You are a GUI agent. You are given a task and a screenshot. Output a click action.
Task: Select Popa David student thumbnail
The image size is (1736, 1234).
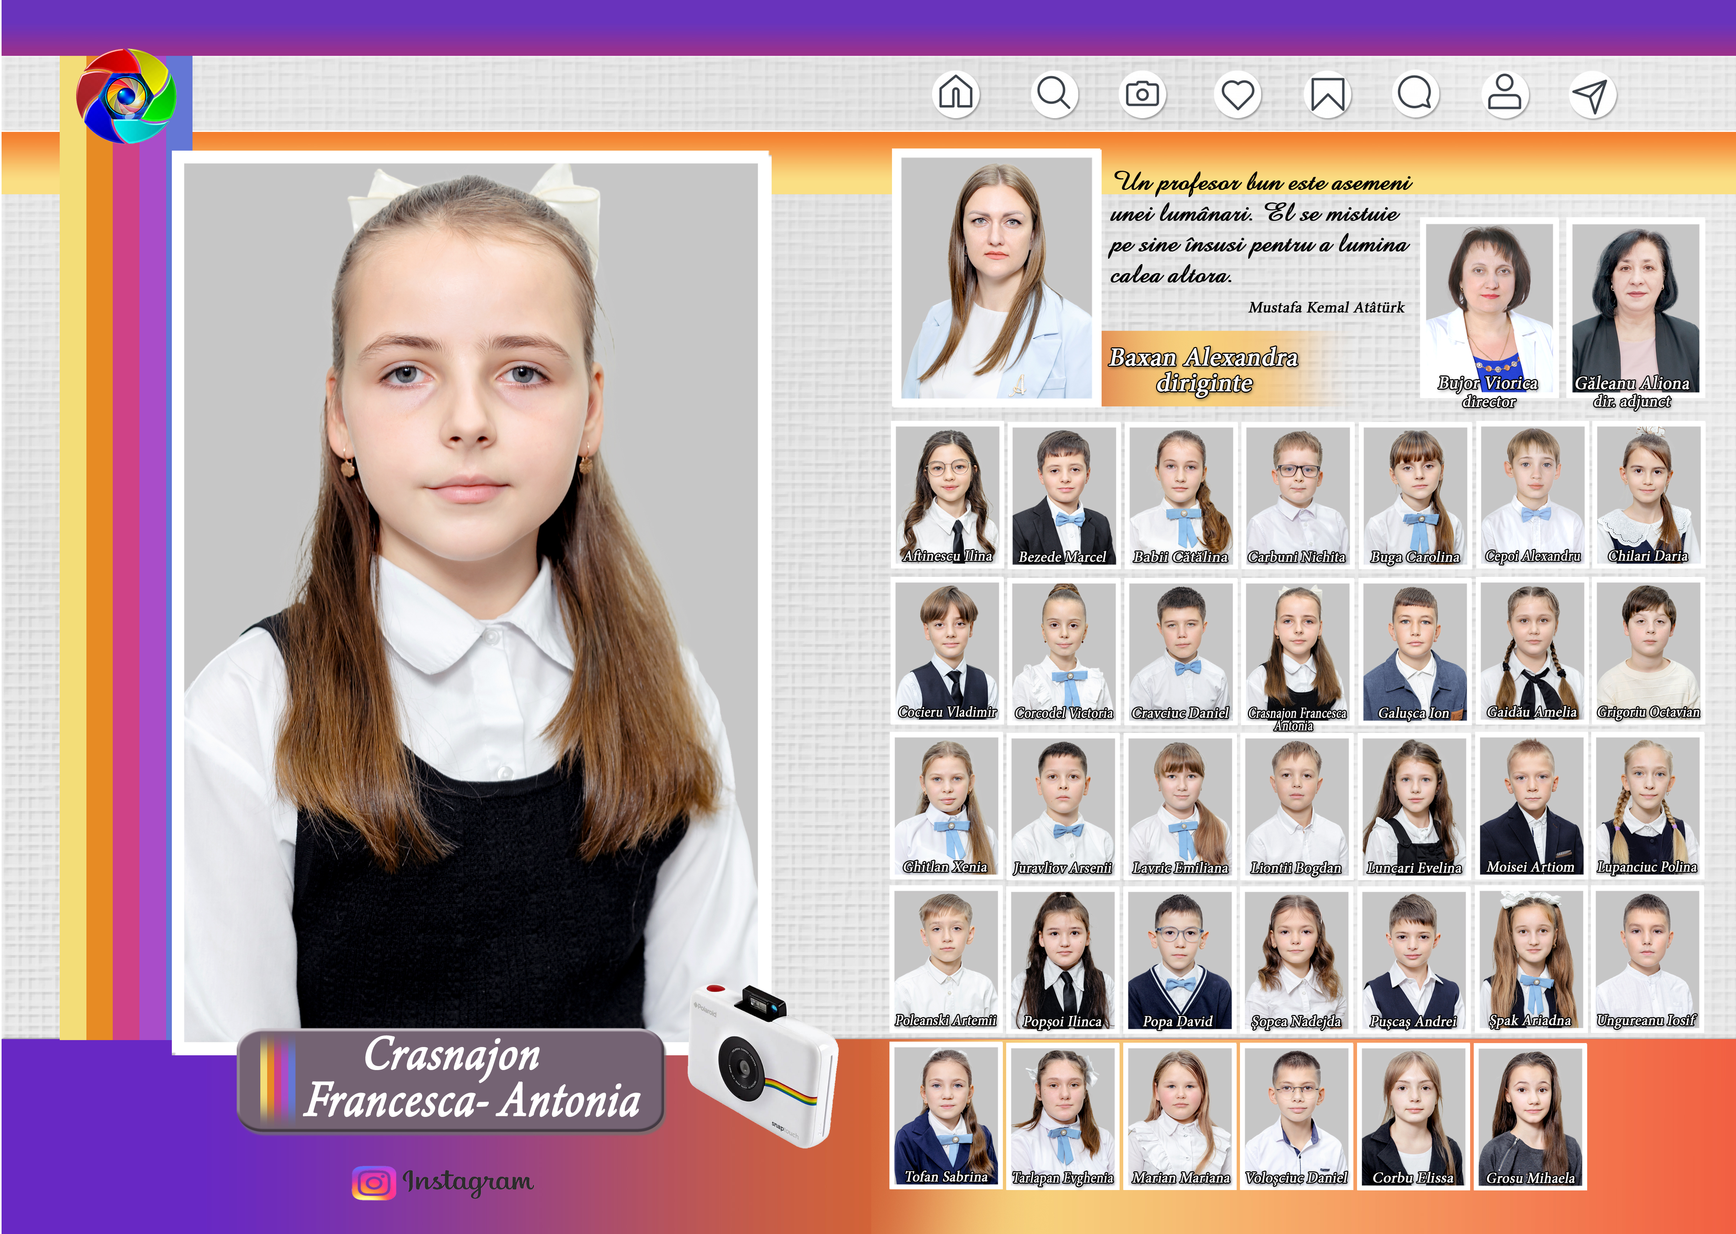pyautogui.click(x=1179, y=961)
